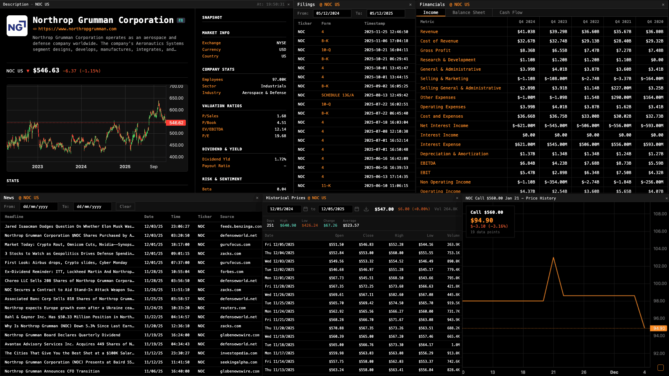The width and height of the screenshot is (669, 376).
Task: Click the Close column header in Historical Prices
Action: 368,236
